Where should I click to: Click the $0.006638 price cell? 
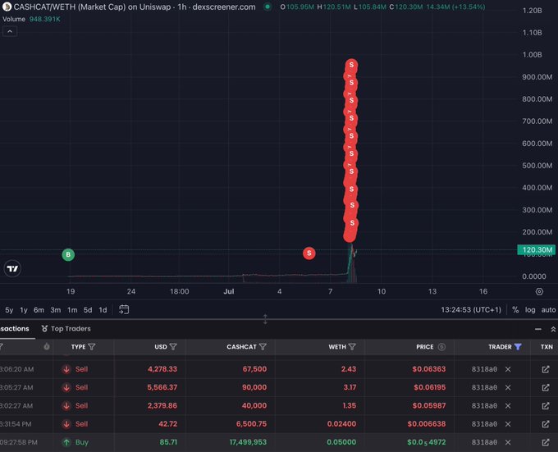[x=427, y=424]
